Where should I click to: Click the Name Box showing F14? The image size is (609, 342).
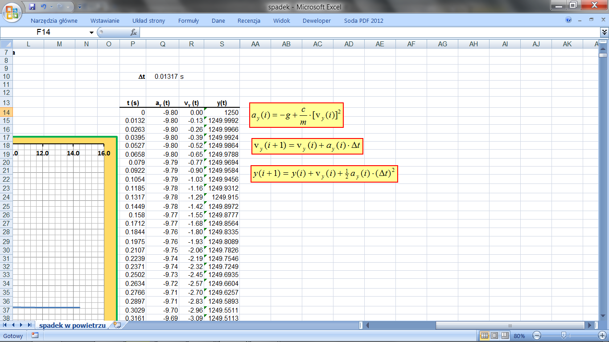[x=45, y=33]
